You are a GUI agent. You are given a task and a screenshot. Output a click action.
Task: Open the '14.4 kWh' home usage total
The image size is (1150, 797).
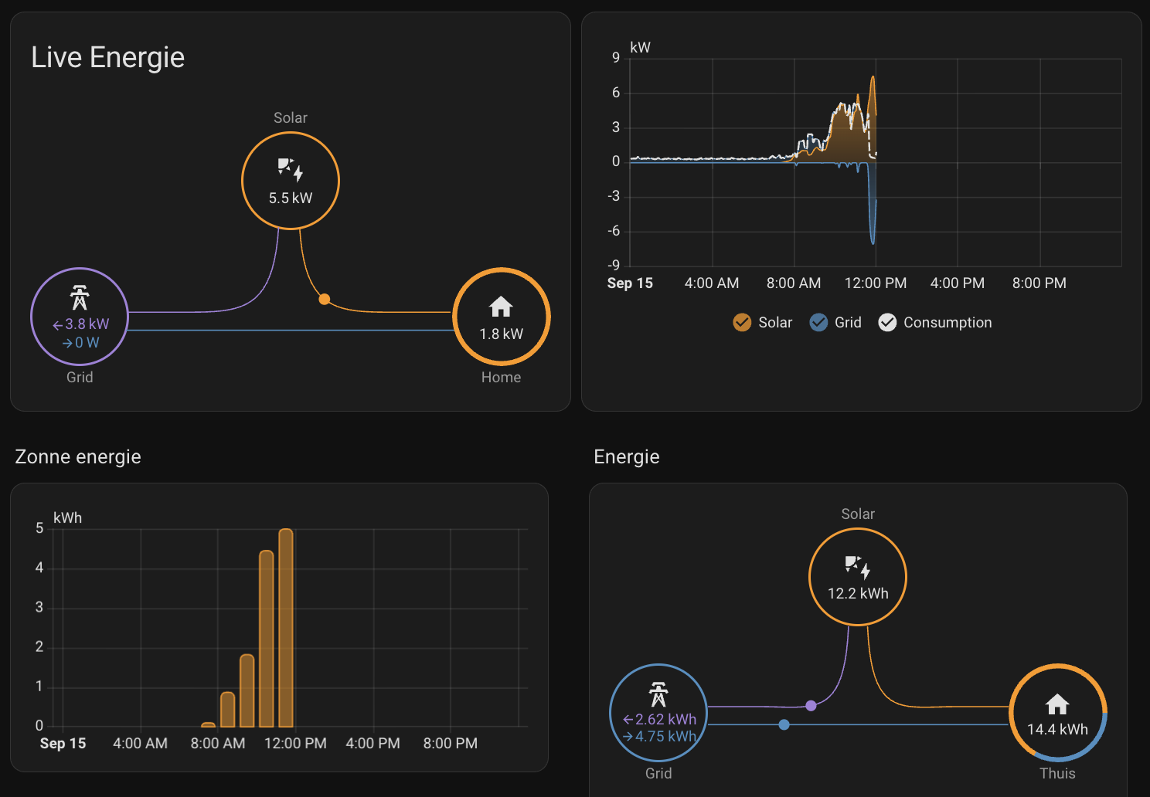pos(1057,729)
